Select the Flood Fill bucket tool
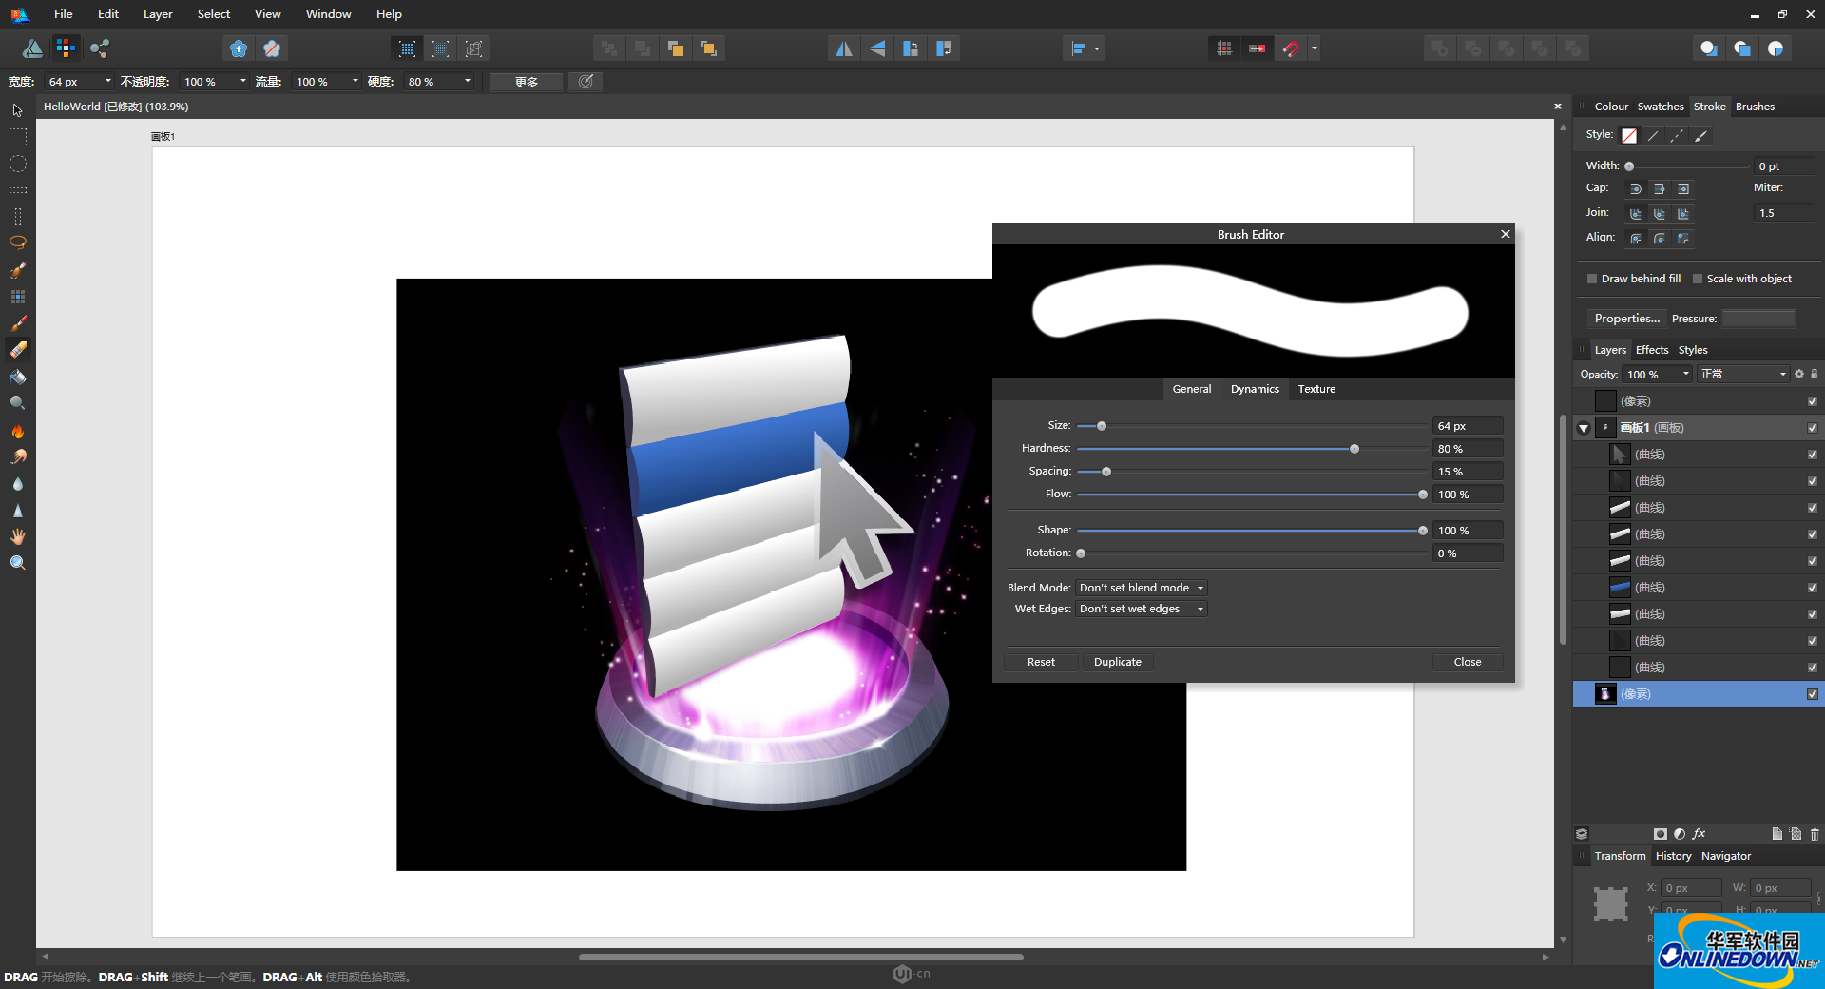This screenshot has width=1825, height=989. [x=17, y=377]
